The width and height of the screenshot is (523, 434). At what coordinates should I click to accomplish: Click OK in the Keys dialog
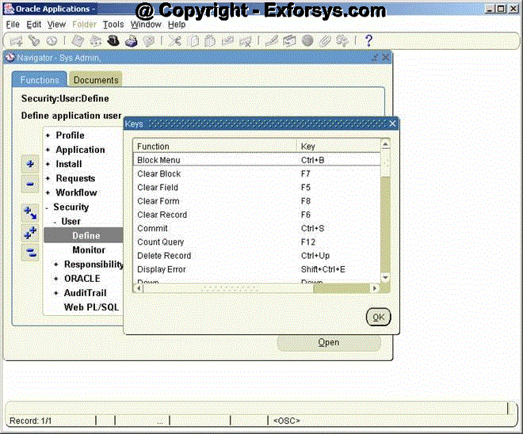(378, 317)
